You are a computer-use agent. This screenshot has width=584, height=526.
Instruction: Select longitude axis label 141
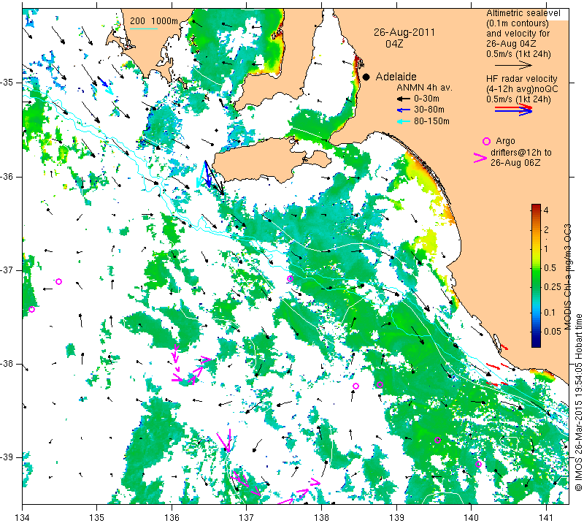[x=546, y=518]
